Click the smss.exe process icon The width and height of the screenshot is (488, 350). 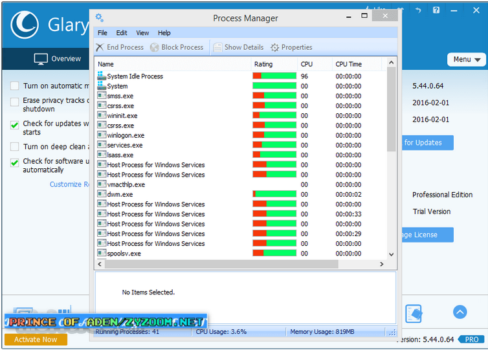102,95
